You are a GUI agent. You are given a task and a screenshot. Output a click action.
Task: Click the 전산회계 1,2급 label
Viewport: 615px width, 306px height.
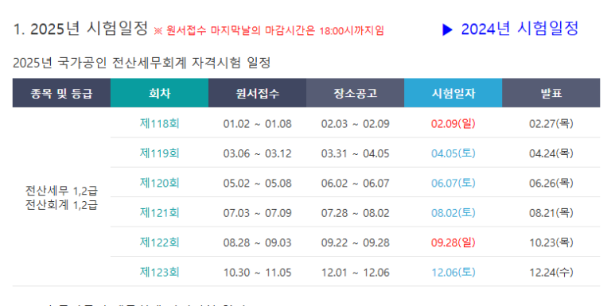pyautogui.click(x=61, y=205)
